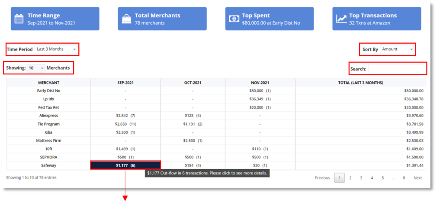Click the Gba $3,500 (1) cell
The image size is (443, 206).
[x=125, y=132]
